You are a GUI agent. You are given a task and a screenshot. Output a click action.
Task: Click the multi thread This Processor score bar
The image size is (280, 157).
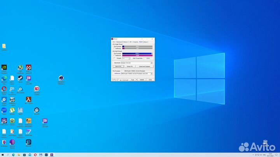137,53
